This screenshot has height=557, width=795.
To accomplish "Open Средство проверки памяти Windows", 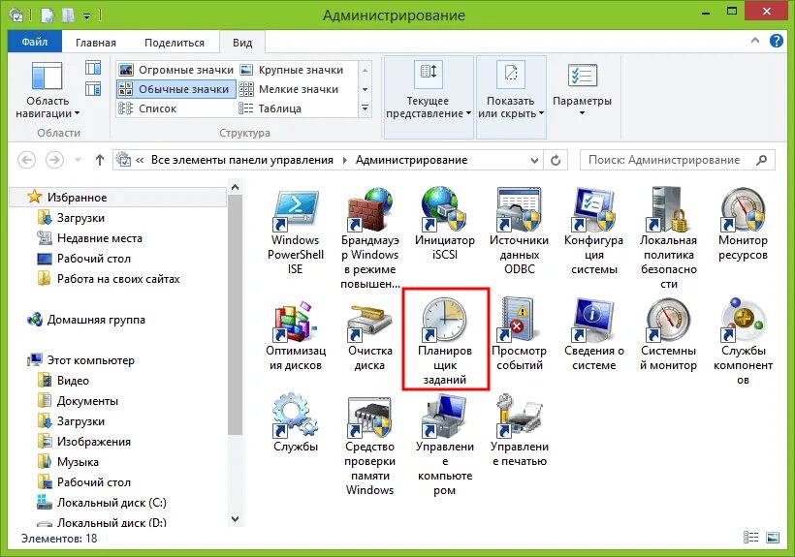I will pyautogui.click(x=369, y=446).
